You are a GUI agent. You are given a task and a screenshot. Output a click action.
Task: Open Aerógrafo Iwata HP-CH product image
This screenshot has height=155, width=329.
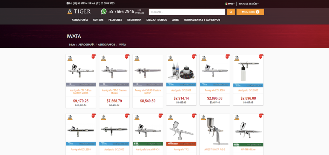coord(148,130)
